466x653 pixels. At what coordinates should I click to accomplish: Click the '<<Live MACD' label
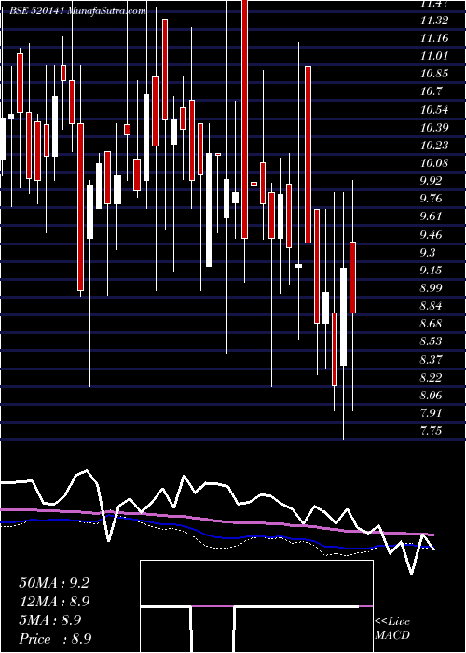(392, 629)
